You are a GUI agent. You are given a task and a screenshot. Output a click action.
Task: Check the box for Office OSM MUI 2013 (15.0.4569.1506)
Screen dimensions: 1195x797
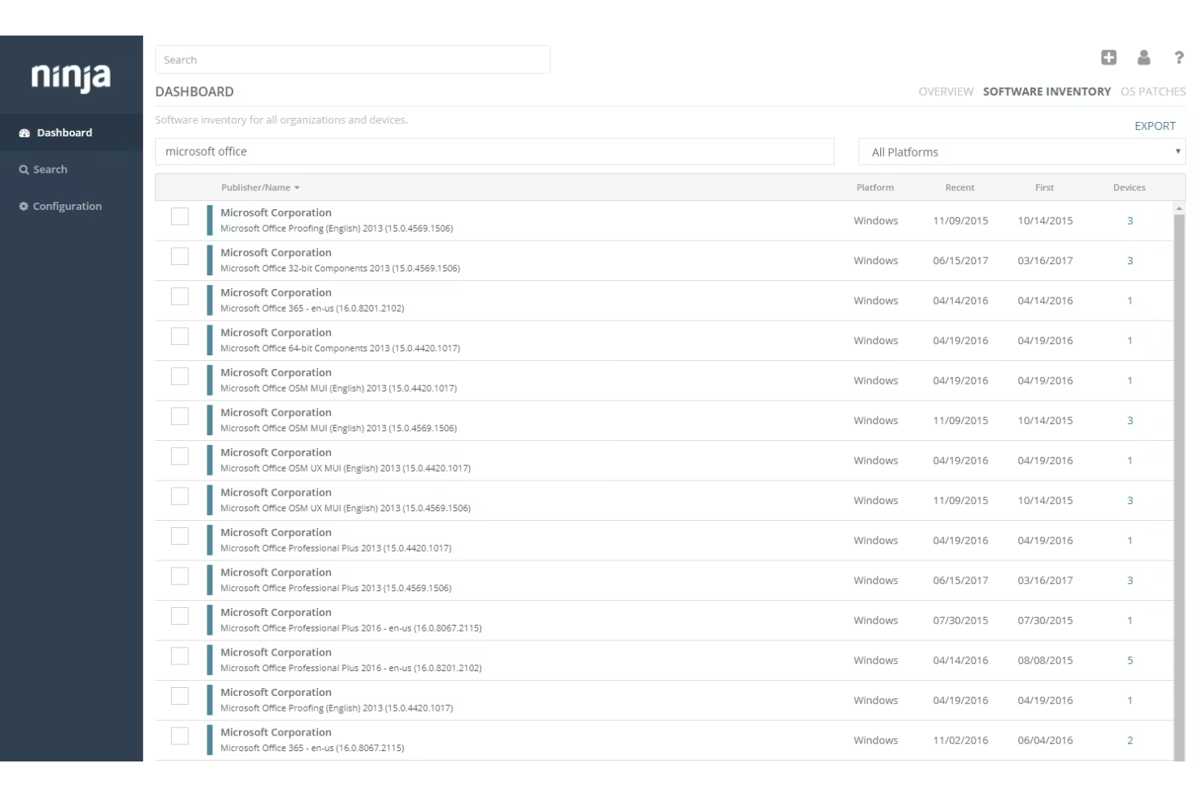click(180, 416)
